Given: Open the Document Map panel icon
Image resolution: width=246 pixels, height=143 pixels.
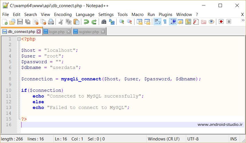Looking at the screenshot, I should [x=188, y=22].
